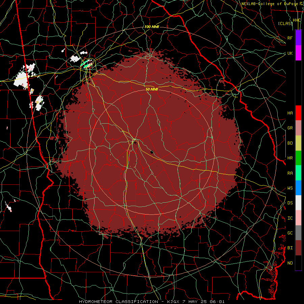
Task: Click the red HA legend color swatch
Action: click(298, 113)
